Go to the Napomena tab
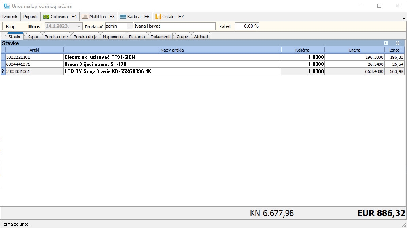 (x=113, y=36)
